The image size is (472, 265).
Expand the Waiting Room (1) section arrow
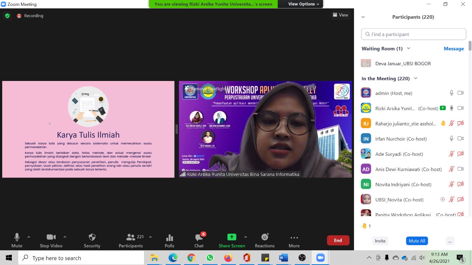[x=408, y=49]
